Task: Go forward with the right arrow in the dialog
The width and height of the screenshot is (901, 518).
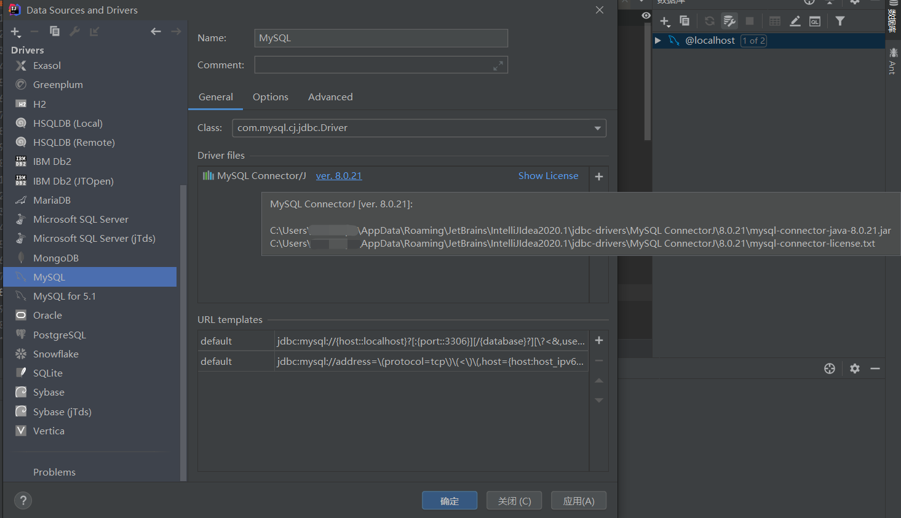Action: coord(177,31)
